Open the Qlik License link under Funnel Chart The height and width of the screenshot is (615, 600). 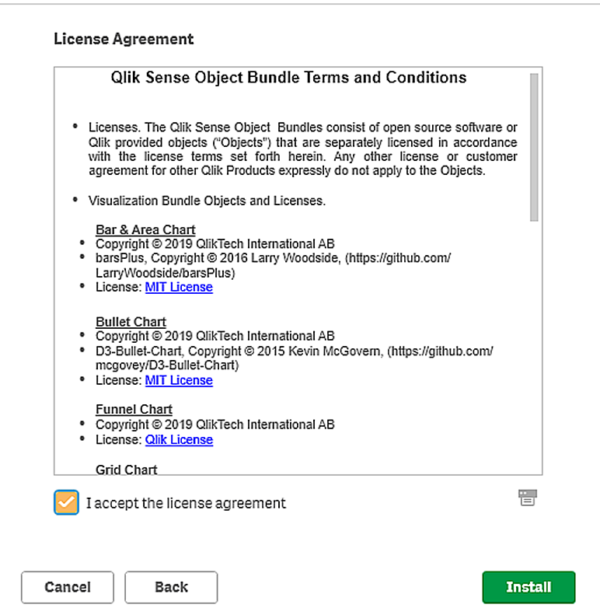coord(179,440)
